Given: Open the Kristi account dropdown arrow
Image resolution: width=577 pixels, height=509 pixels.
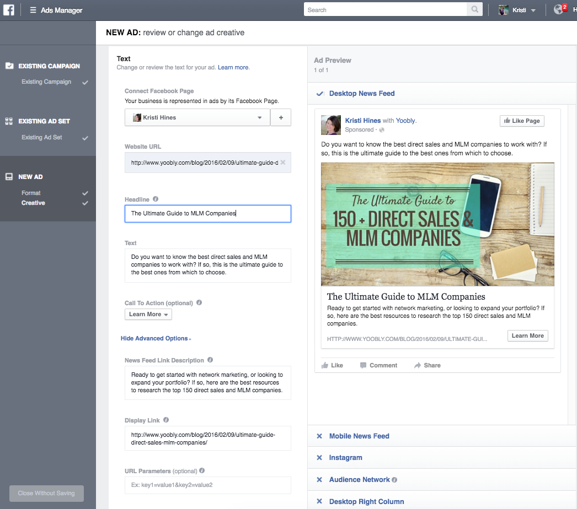Looking at the screenshot, I should pyautogui.click(x=533, y=10).
